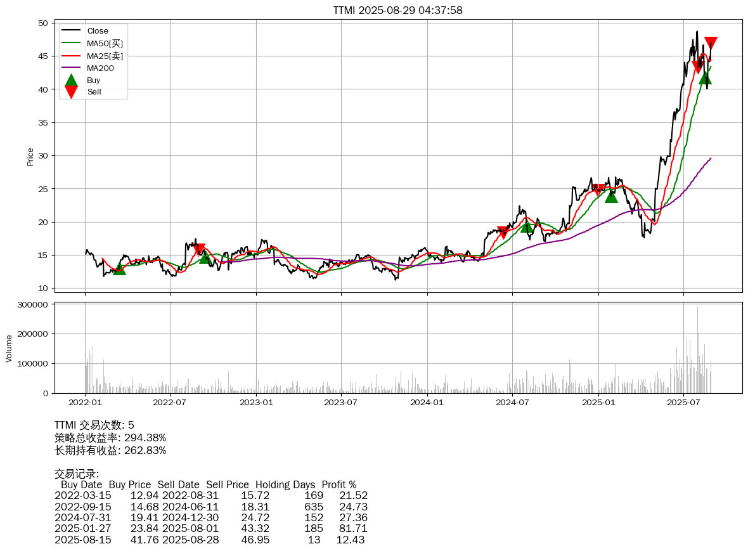Click the green MA50 line sample in legend
Viewport: 748px width, 551px height.
click(x=71, y=43)
